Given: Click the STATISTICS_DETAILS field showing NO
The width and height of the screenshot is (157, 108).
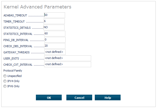Looking at the screenshot, I should [54, 27].
